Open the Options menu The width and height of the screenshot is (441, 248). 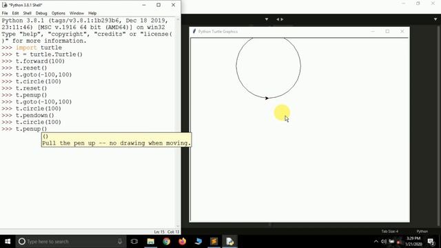click(58, 13)
